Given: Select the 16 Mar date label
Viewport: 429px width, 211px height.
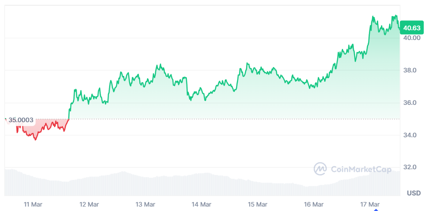Looking at the screenshot, I should [314, 204].
